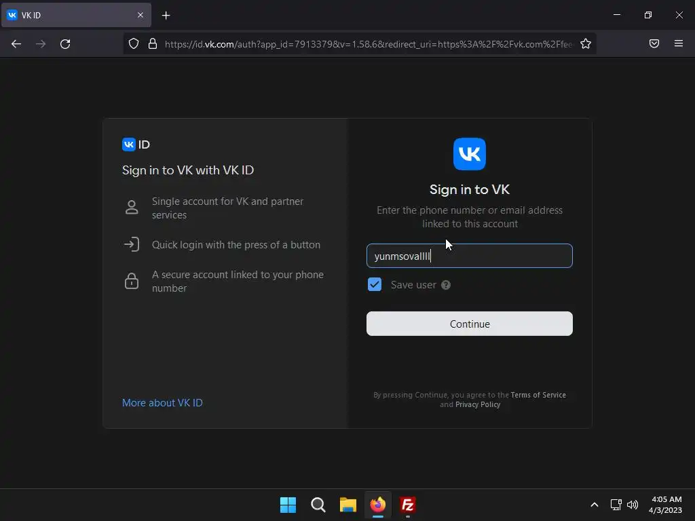Viewport: 695px width, 521px height.
Task: Click the Save user help question icon
Action: (446, 285)
